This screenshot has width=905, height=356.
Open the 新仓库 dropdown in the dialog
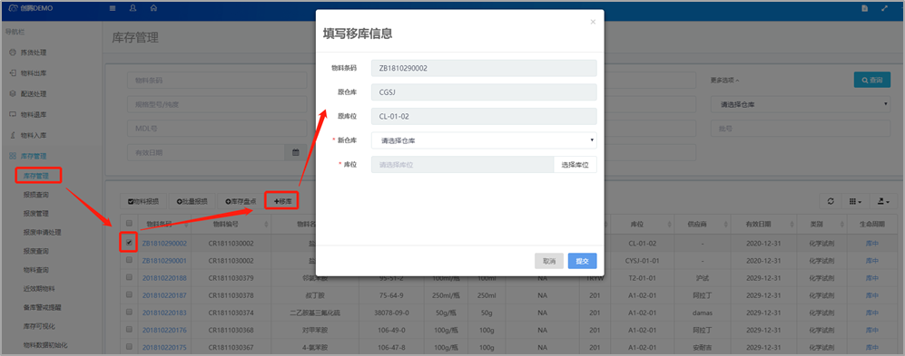point(484,140)
